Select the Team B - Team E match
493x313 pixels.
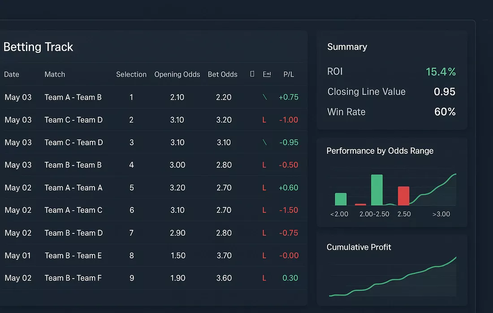pos(73,256)
